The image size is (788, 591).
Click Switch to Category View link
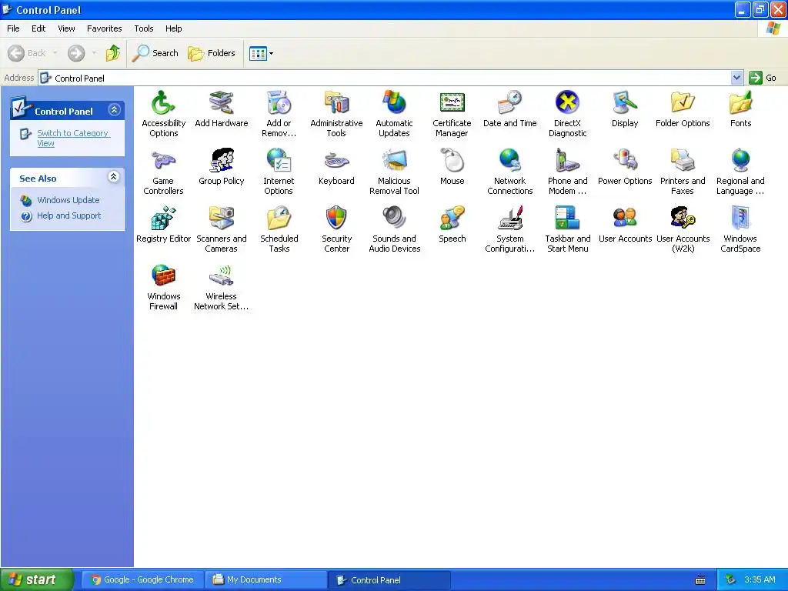(x=73, y=139)
